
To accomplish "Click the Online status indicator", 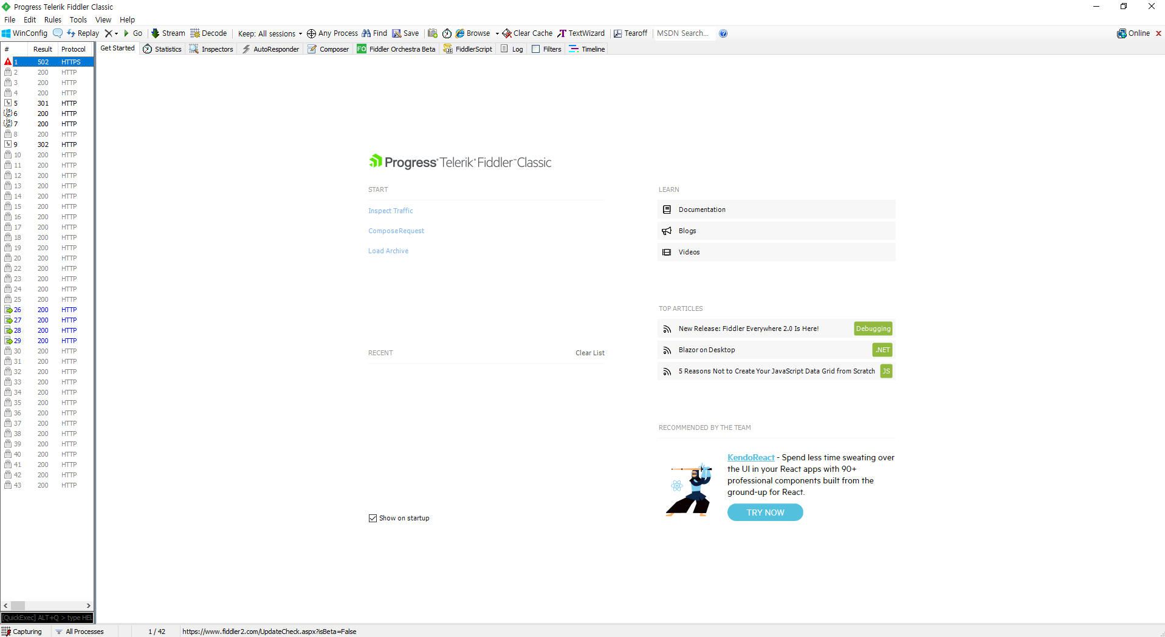I will tap(1133, 33).
